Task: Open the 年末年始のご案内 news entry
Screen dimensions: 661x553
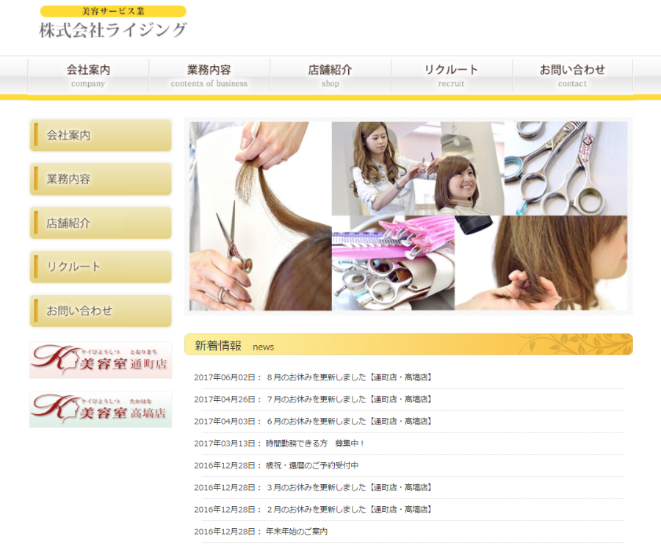Action: coord(297,532)
